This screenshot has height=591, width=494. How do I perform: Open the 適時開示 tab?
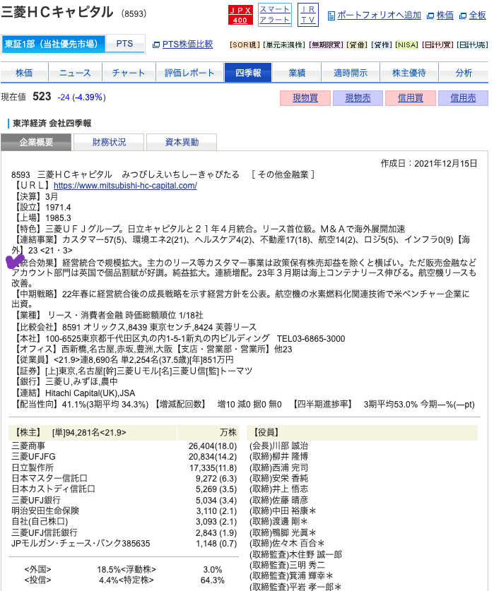click(x=351, y=73)
